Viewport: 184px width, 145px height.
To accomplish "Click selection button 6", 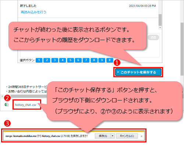I will (x=78, y=60).
